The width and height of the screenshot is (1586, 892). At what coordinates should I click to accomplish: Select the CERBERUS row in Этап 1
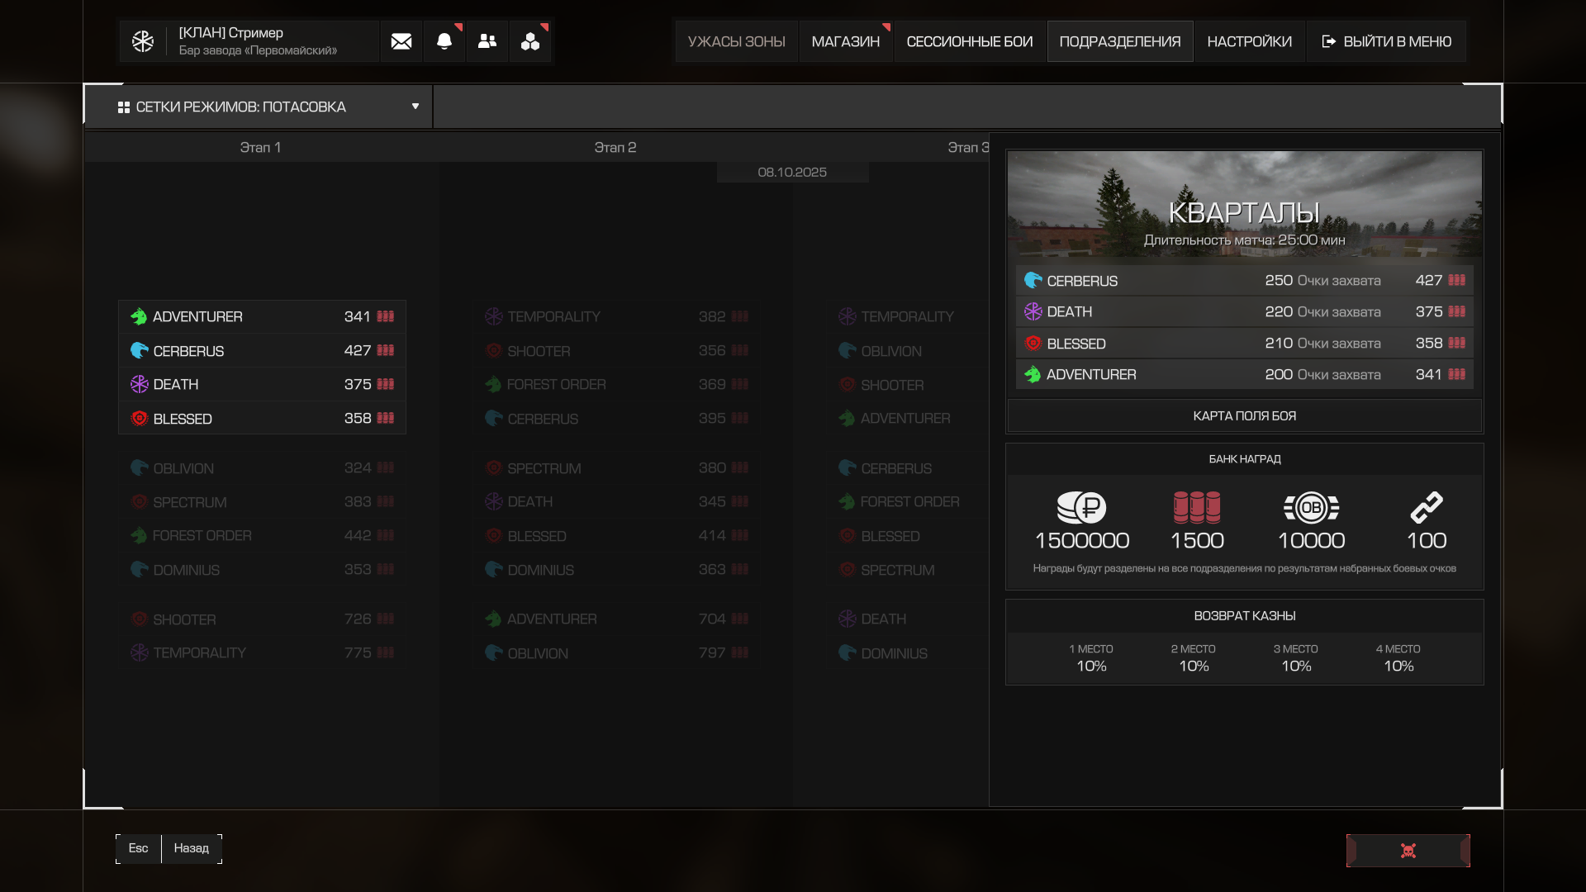(x=262, y=351)
